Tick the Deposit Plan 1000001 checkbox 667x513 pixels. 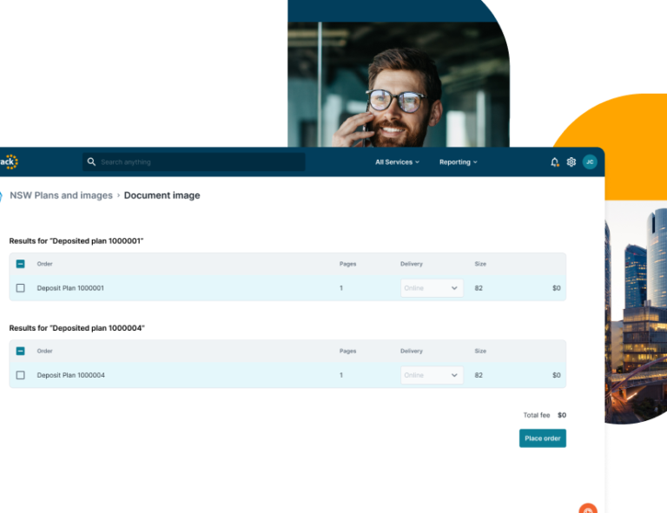pyautogui.click(x=21, y=288)
